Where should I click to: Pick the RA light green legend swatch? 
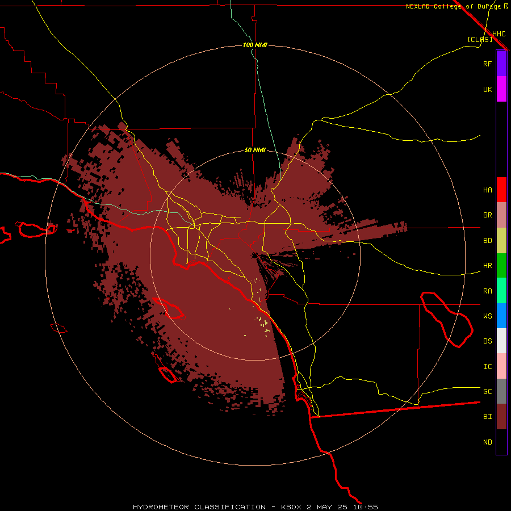coord(501,291)
